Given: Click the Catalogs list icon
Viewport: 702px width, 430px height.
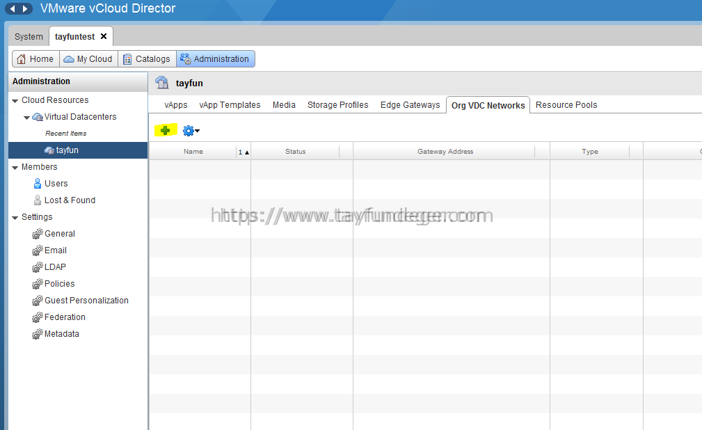Looking at the screenshot, I should tap(127, 59).
